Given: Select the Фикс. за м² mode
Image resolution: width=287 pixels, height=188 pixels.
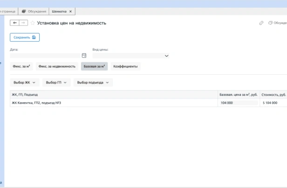Looking at the screenshot, I should click(x=22, y=66).
